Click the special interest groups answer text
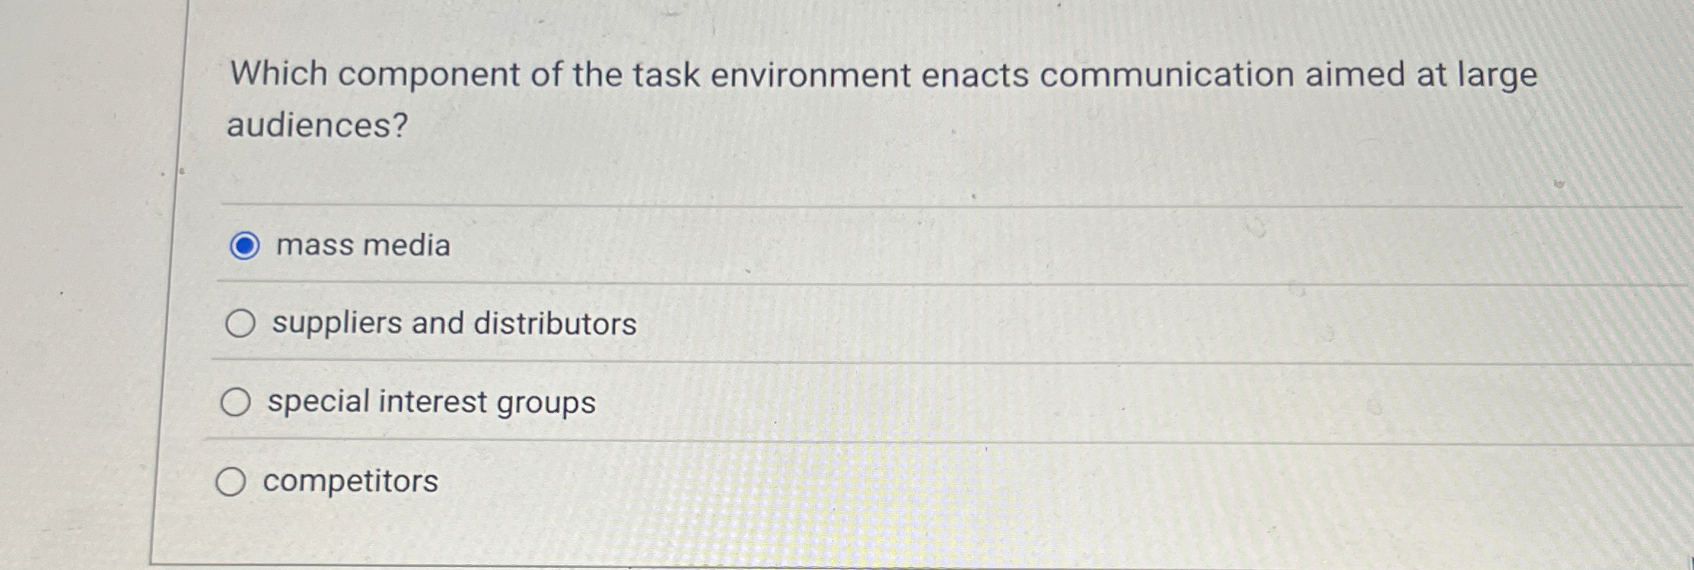 point(431,401)
